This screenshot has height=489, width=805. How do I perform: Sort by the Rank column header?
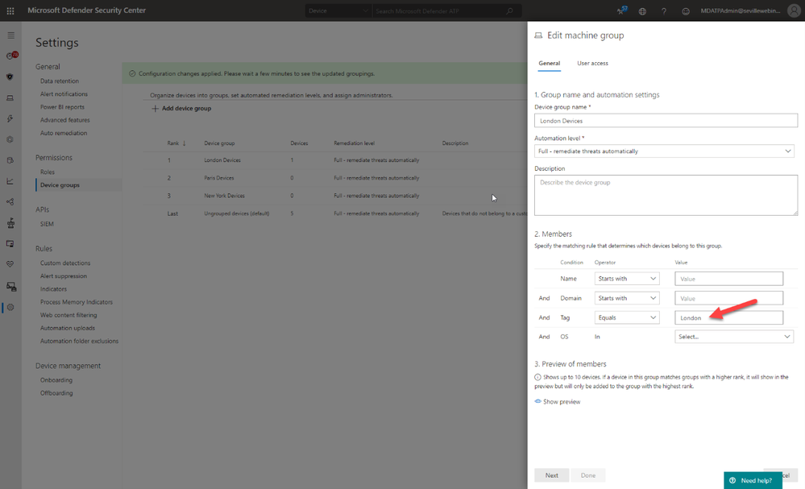coord(176,143)
